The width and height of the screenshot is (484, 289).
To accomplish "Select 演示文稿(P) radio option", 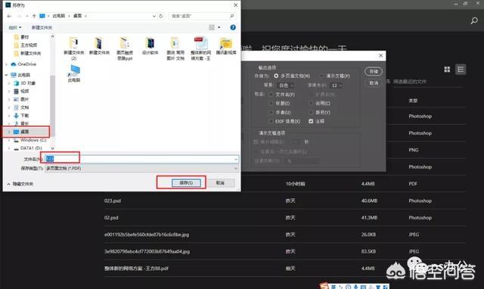I will point(321,76).
